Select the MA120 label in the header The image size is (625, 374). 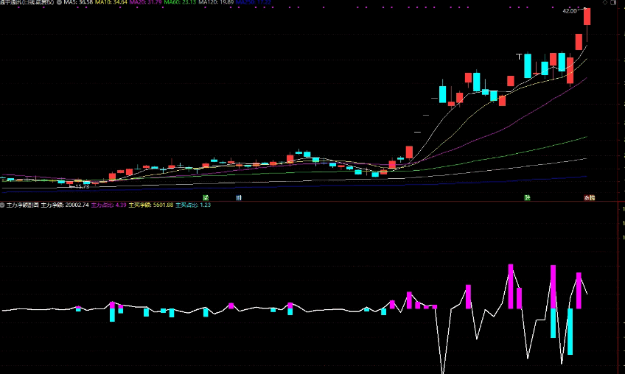pyautogui.click(x=216, y=2)
